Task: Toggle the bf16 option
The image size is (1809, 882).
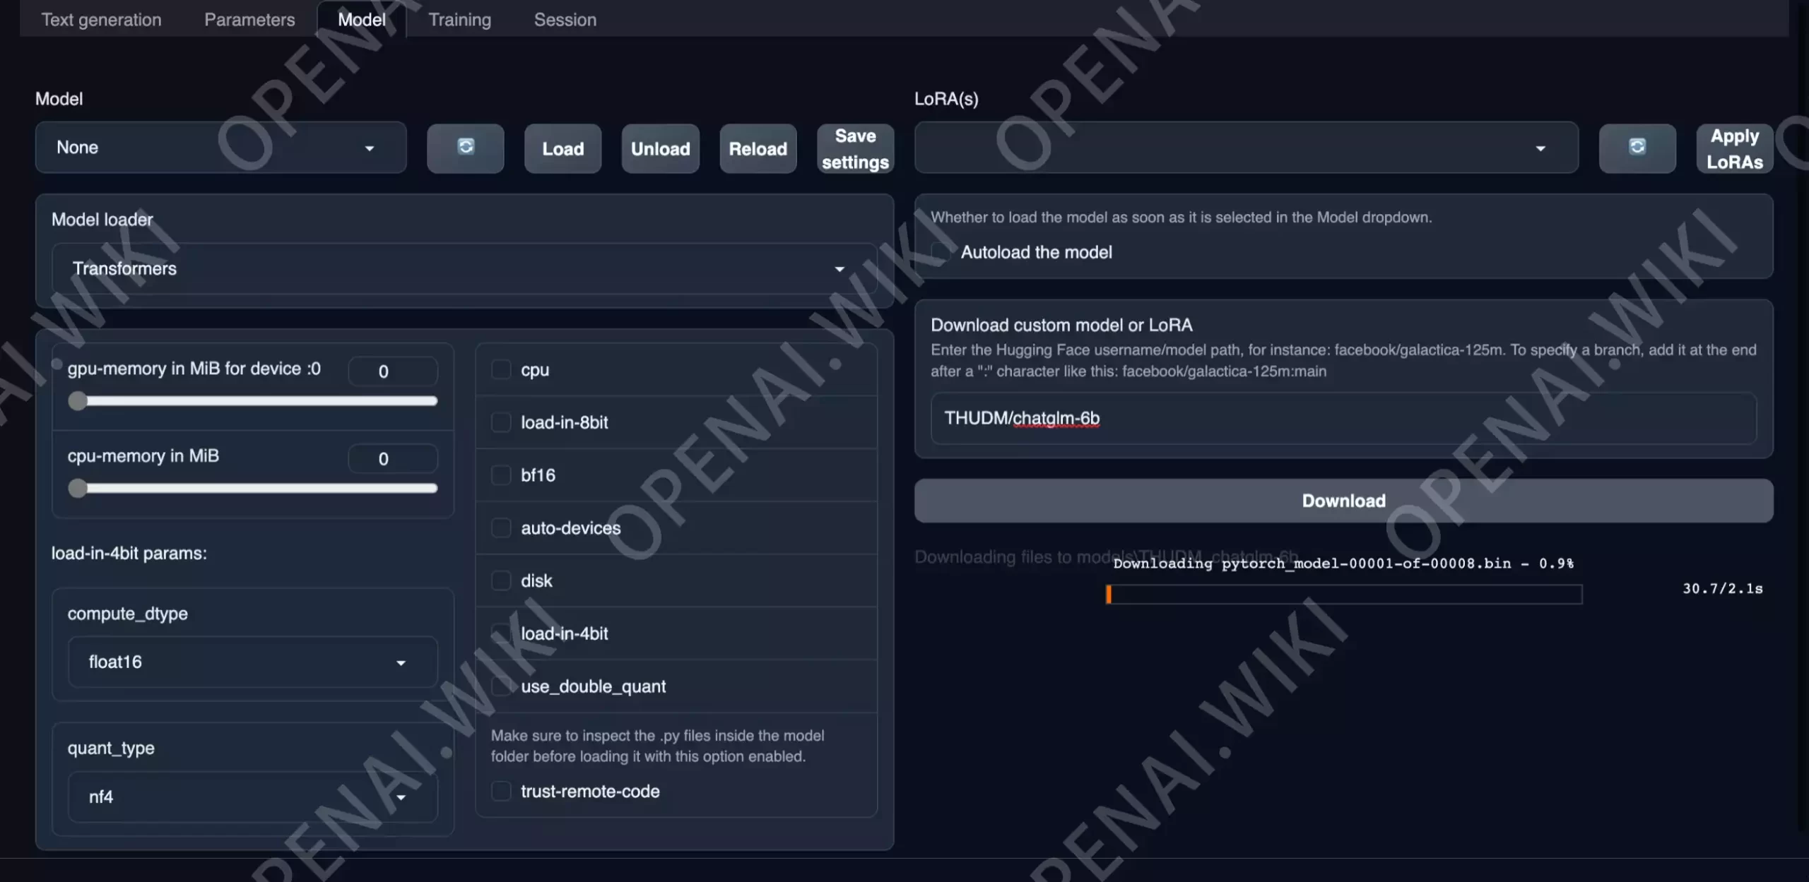Action: 501,475
